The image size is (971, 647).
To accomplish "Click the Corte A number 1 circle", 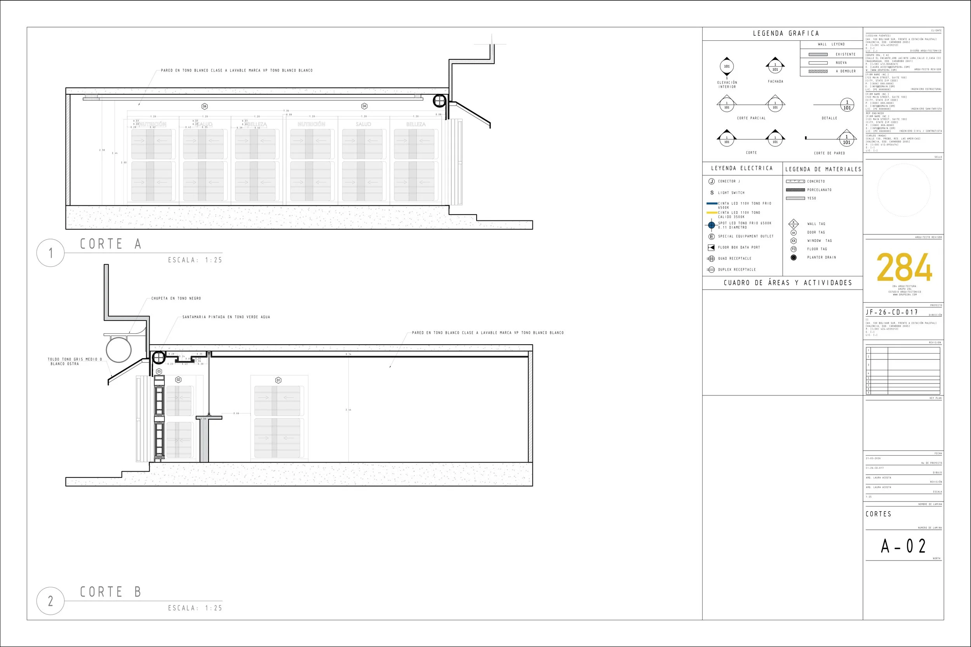I will [51, 253].
